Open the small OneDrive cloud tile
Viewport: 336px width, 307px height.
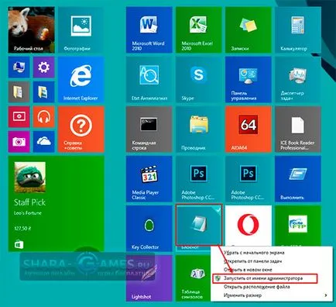pyautogui.click(x=43, y=142)
